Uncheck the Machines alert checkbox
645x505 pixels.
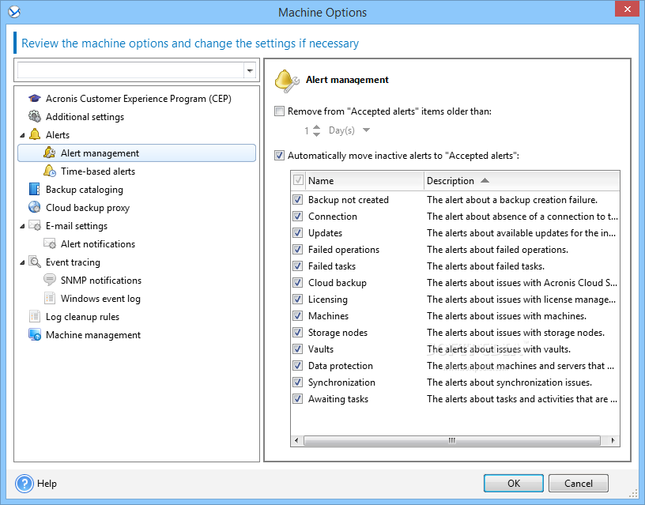[x=298, y=316]
